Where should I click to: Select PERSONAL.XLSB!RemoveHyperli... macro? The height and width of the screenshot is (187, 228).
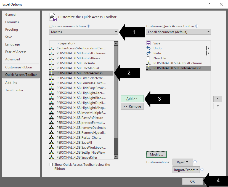click(81, 133)
